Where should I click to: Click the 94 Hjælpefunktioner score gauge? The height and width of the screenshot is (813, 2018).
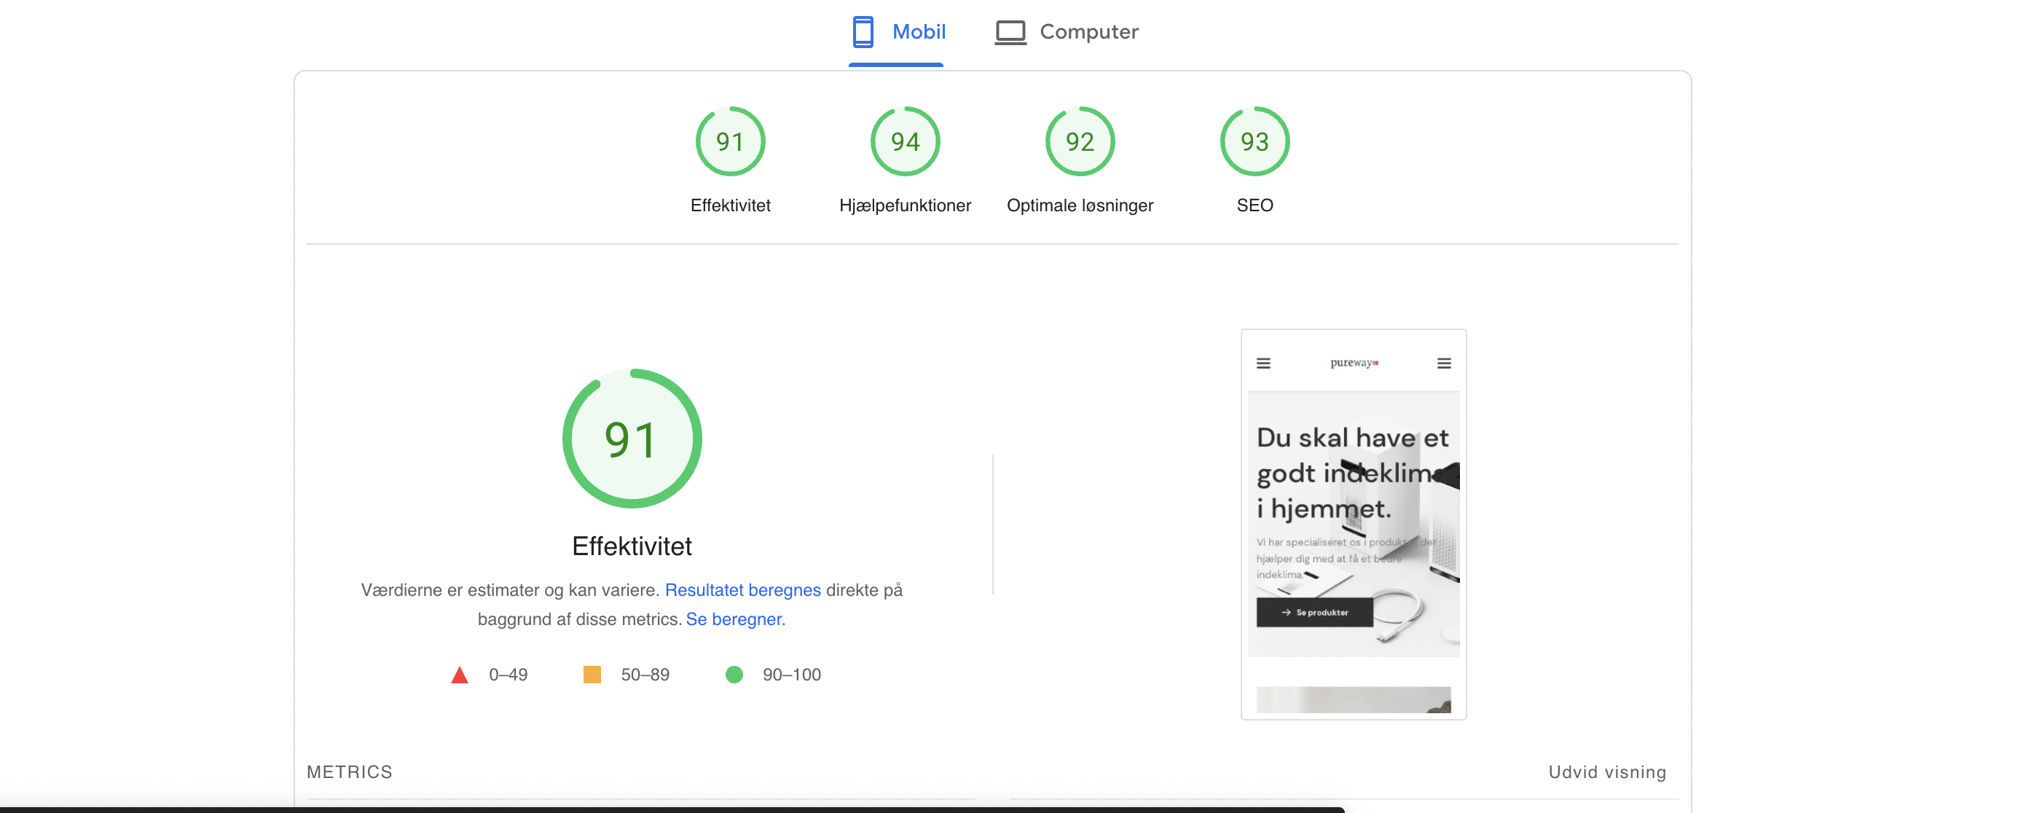pos(904,142)
